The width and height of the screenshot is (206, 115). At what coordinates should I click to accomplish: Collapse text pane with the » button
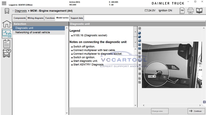point(135,32)
